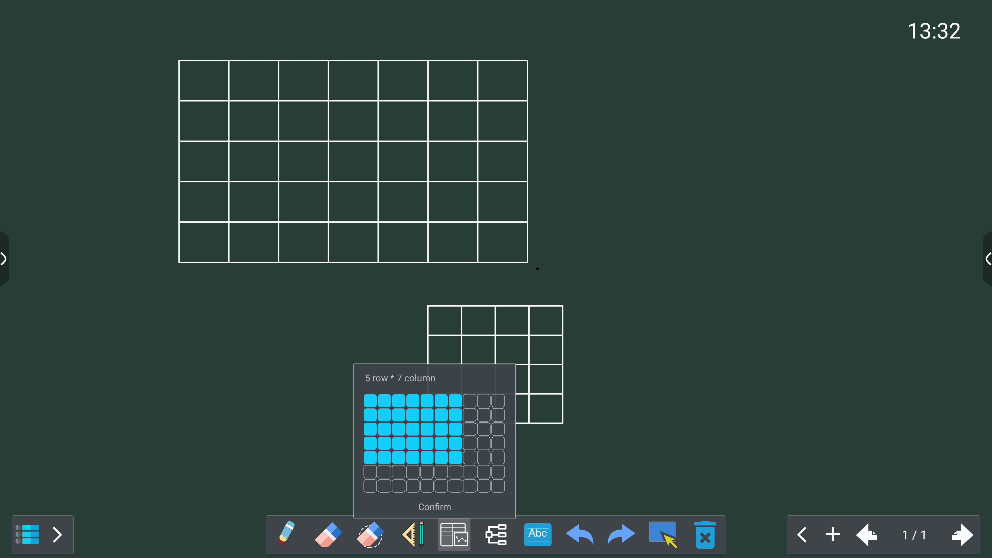Viewport: 992px width, 558px height.
Task: Open the mind map diagram tool
Action: [x=496, y=534]
